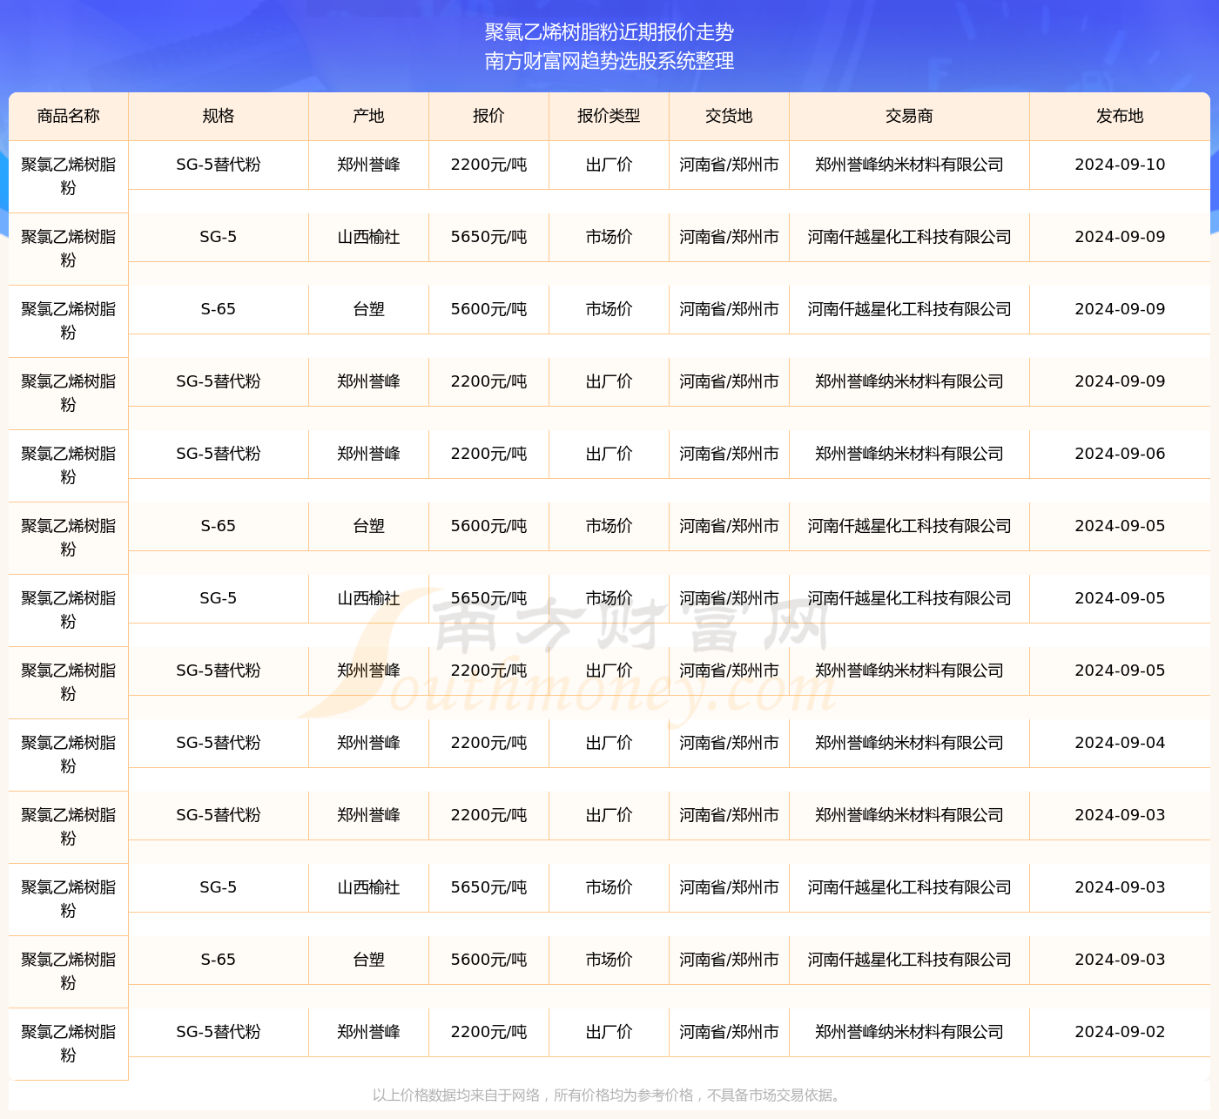This screenshot has width=1219, height=1119.
Task: Click 郑州誉峰纳米材料有限公司 in the 2024-09-04 row
Action: [909, 743]
